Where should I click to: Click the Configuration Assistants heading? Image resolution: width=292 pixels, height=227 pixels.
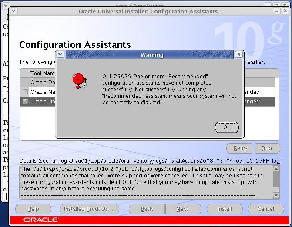click(x=75, y=45)
